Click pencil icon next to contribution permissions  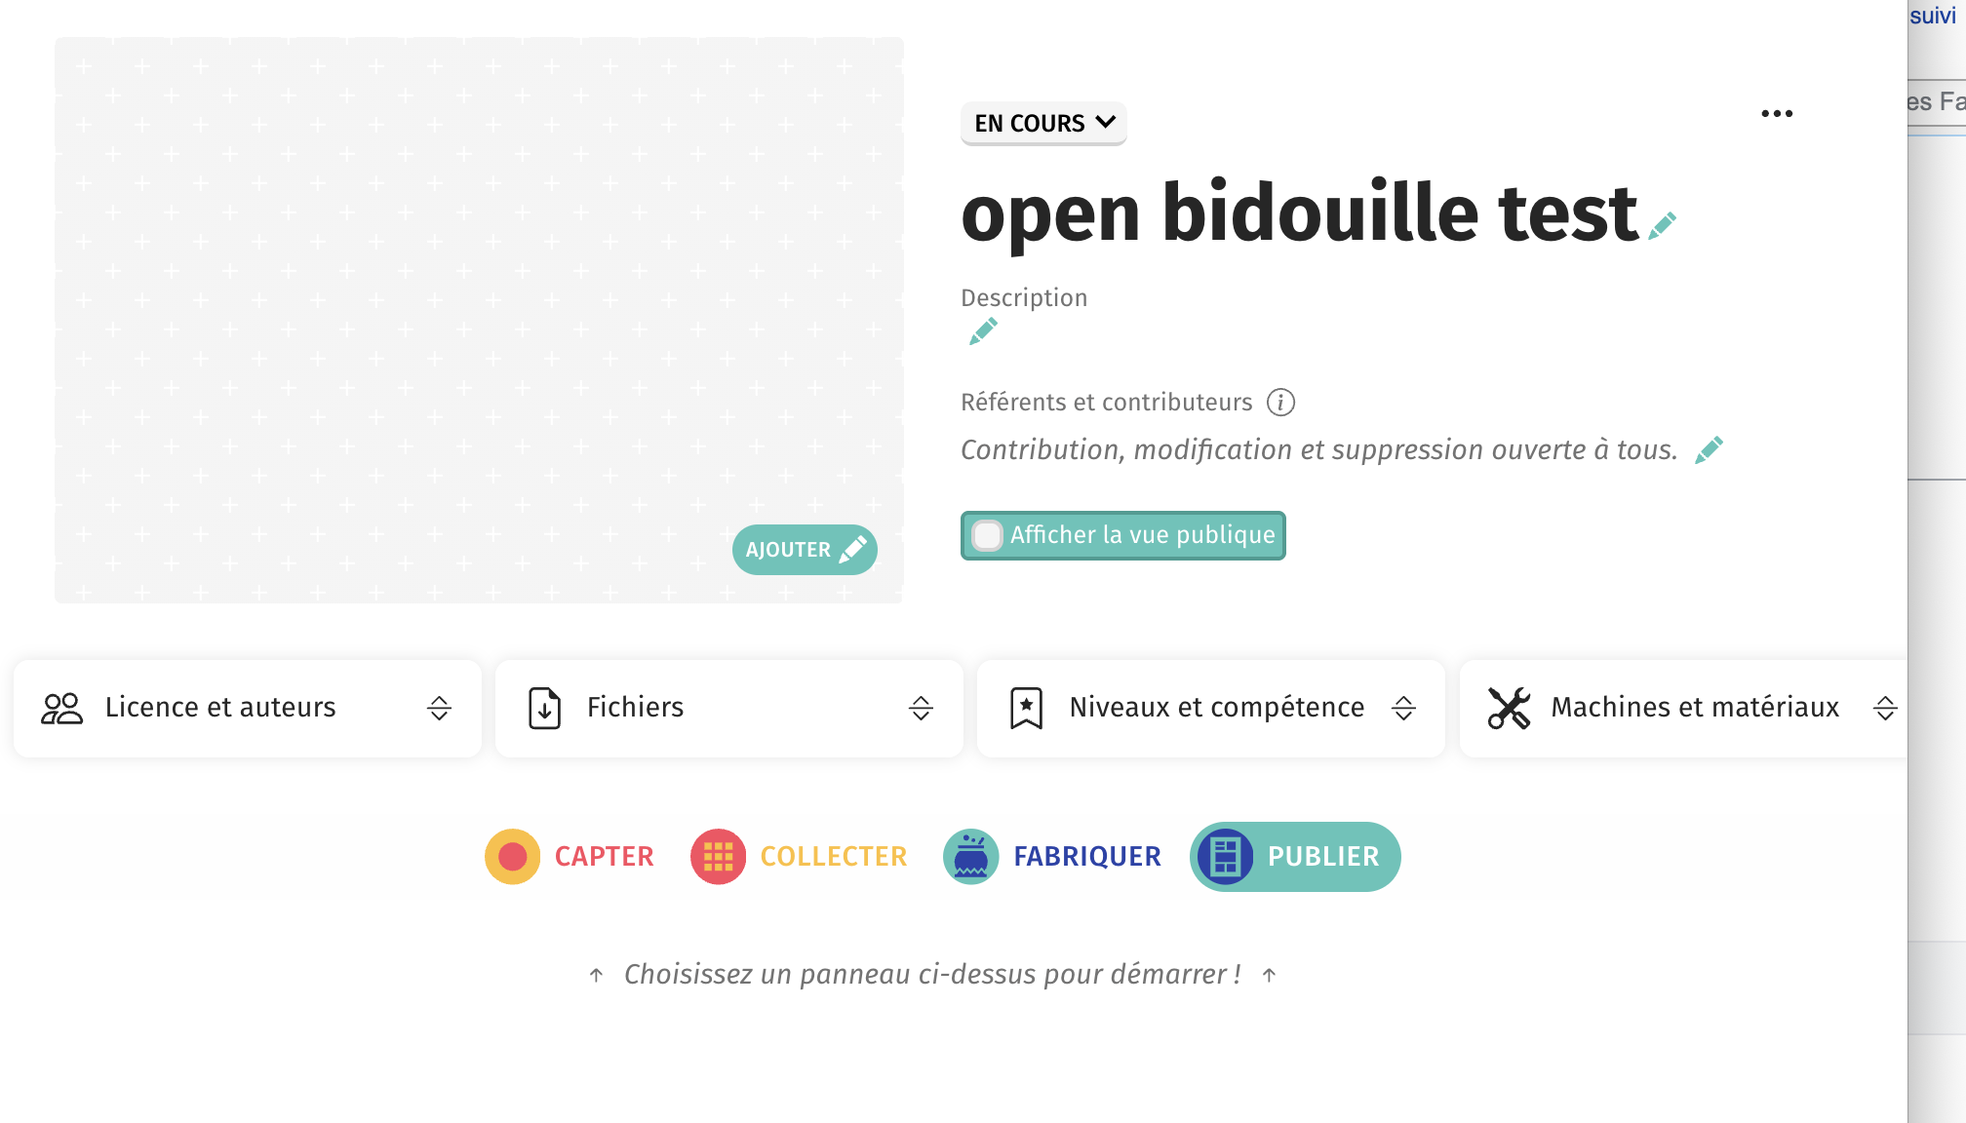(x=1709, y=450)
